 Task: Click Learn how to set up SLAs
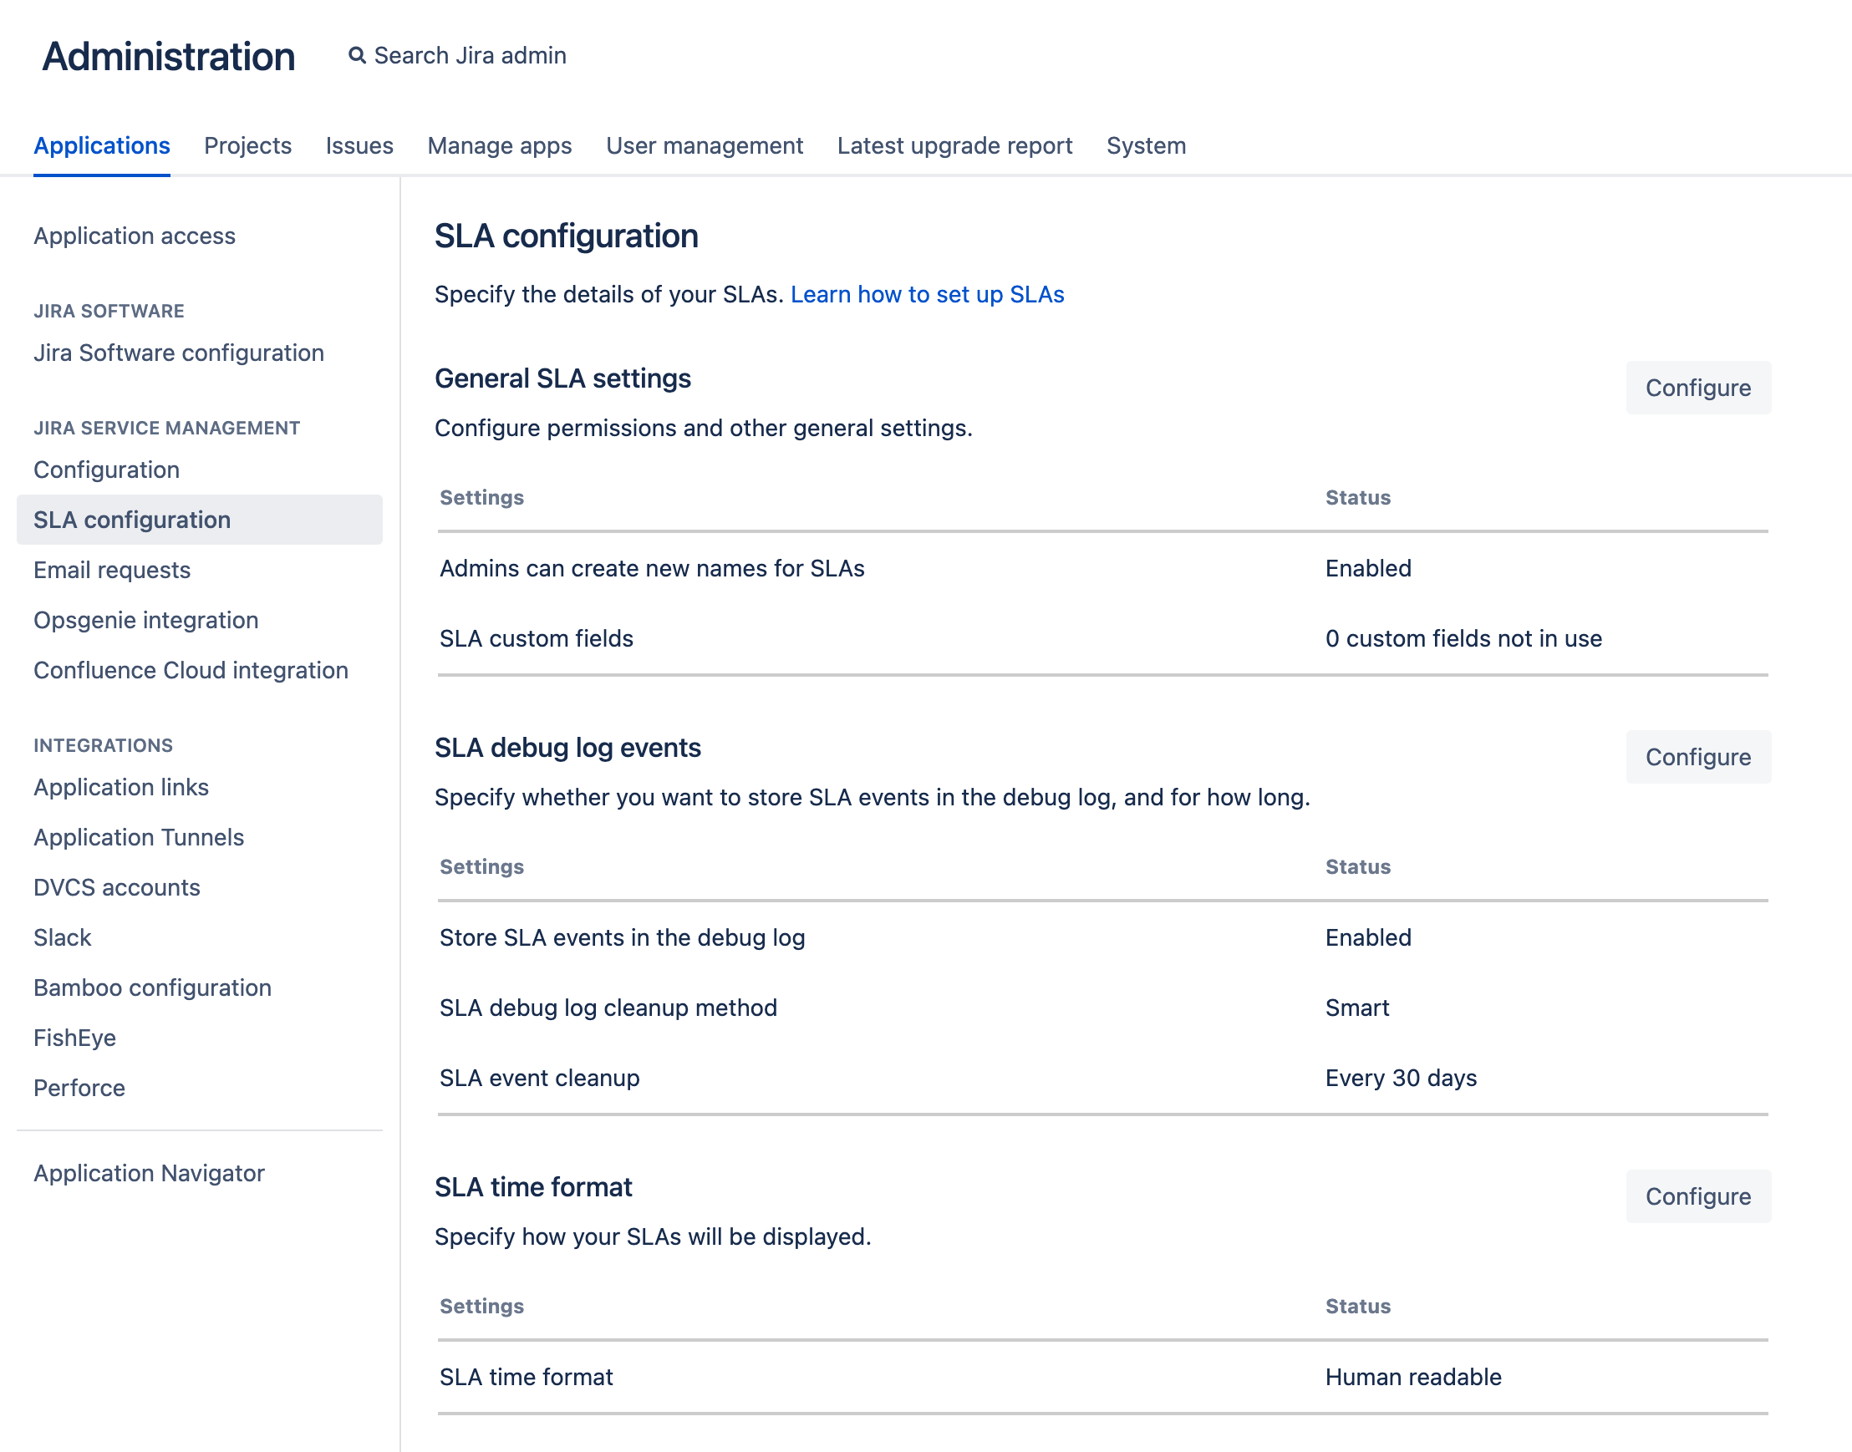click(x=928, y=293)
